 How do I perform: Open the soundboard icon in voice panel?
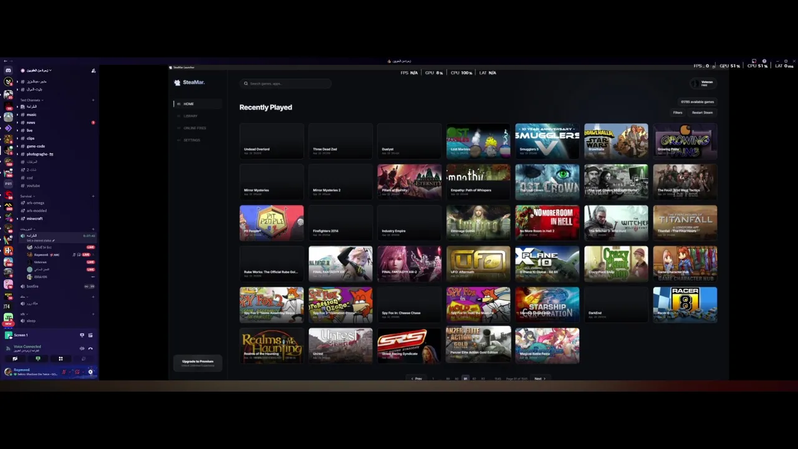tap(84, 359)
